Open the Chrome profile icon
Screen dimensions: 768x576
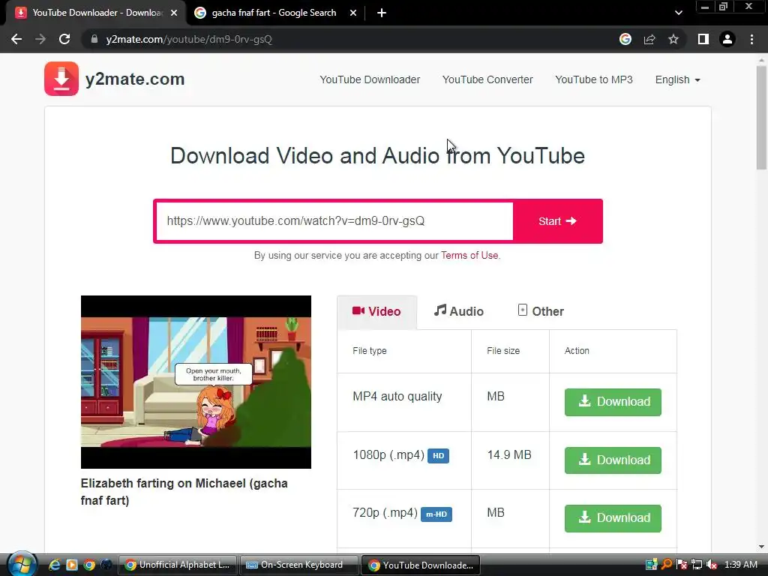tap(727, 39)
